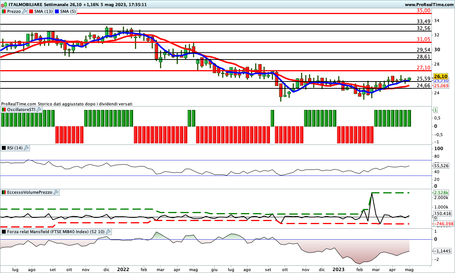Click the 28,61 price level label
The width and height of the screenshot is (455, 273).
pos(424,56)
